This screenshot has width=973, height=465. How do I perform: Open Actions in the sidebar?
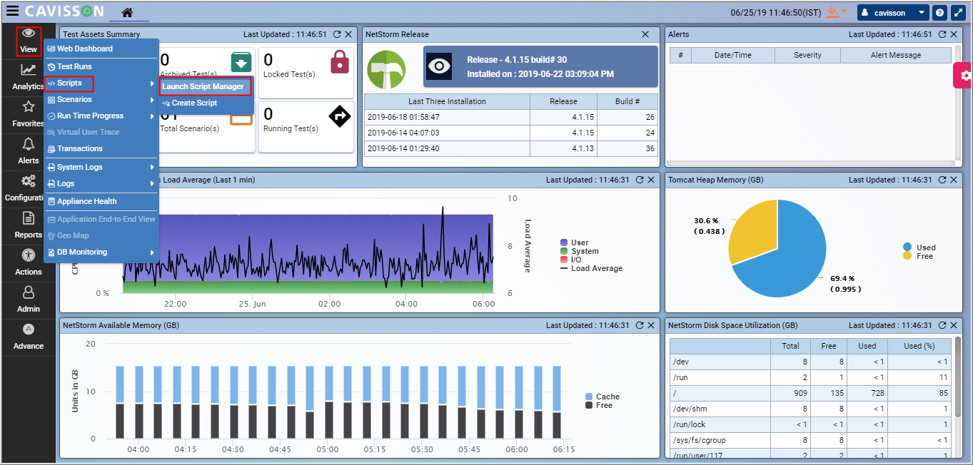(x=29, y=262)
